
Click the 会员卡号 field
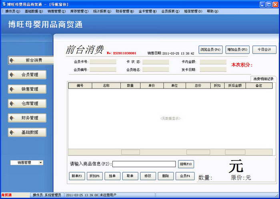pyautogui.click(x=103, y=62)
